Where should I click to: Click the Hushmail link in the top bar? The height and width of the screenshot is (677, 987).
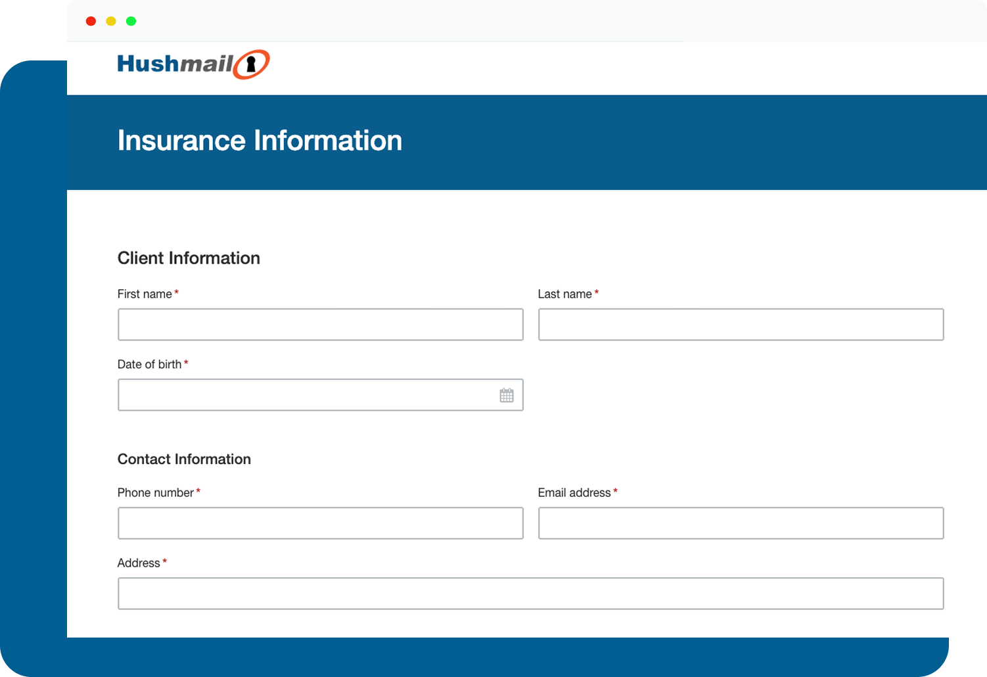tap(193, 63)
